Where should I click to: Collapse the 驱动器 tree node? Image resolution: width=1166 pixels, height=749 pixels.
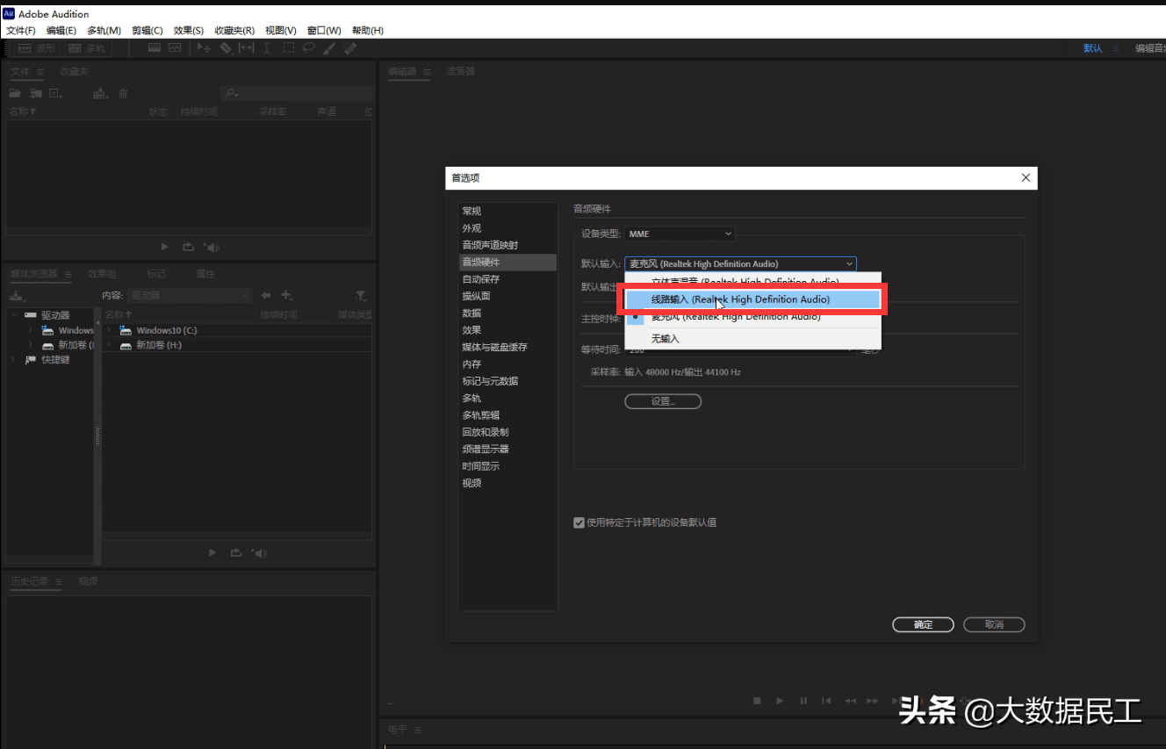coord(14,315)
